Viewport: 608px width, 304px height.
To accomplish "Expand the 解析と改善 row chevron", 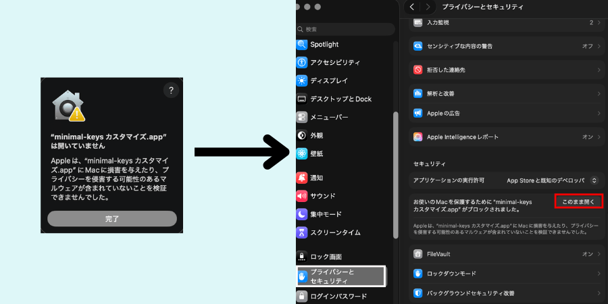I will coord(599,93).
